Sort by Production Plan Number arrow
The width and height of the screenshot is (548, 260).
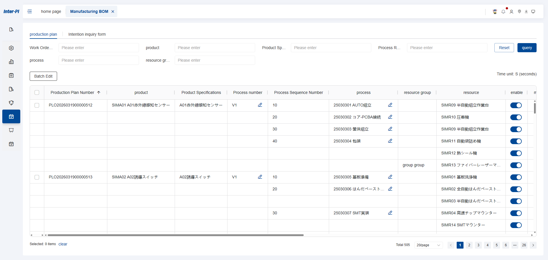(99, 92)
